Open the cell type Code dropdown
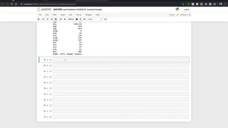228x128 pixels. point(95,19)
